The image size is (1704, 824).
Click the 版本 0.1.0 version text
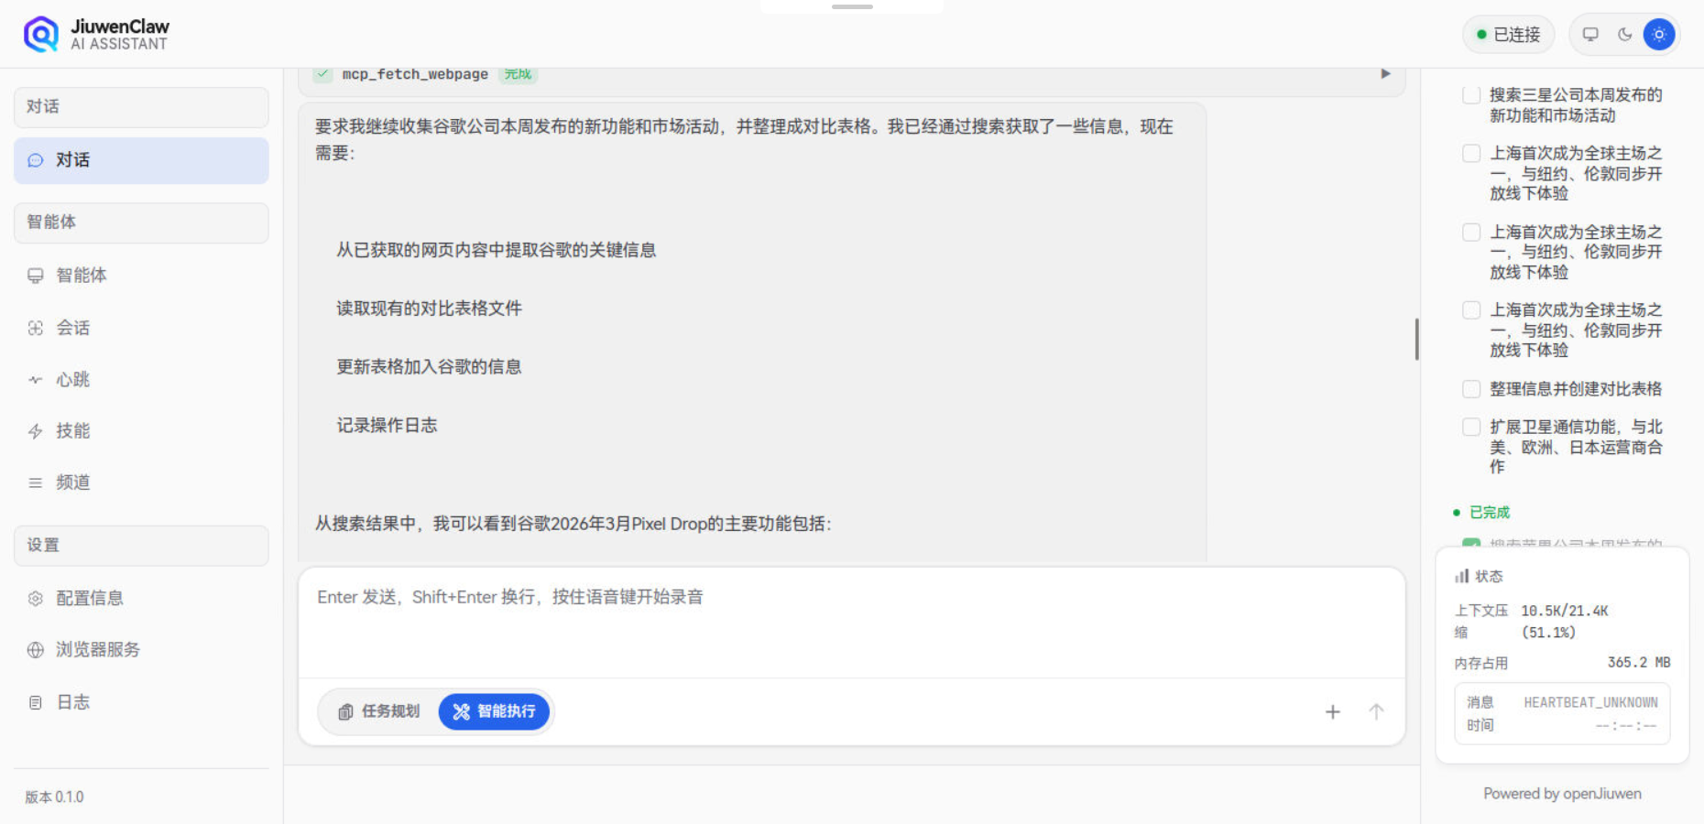54,797
